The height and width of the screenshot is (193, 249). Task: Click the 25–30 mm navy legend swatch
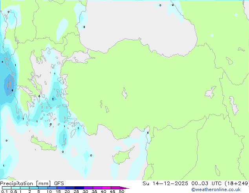pyautogui.click(x=79, y=188)
